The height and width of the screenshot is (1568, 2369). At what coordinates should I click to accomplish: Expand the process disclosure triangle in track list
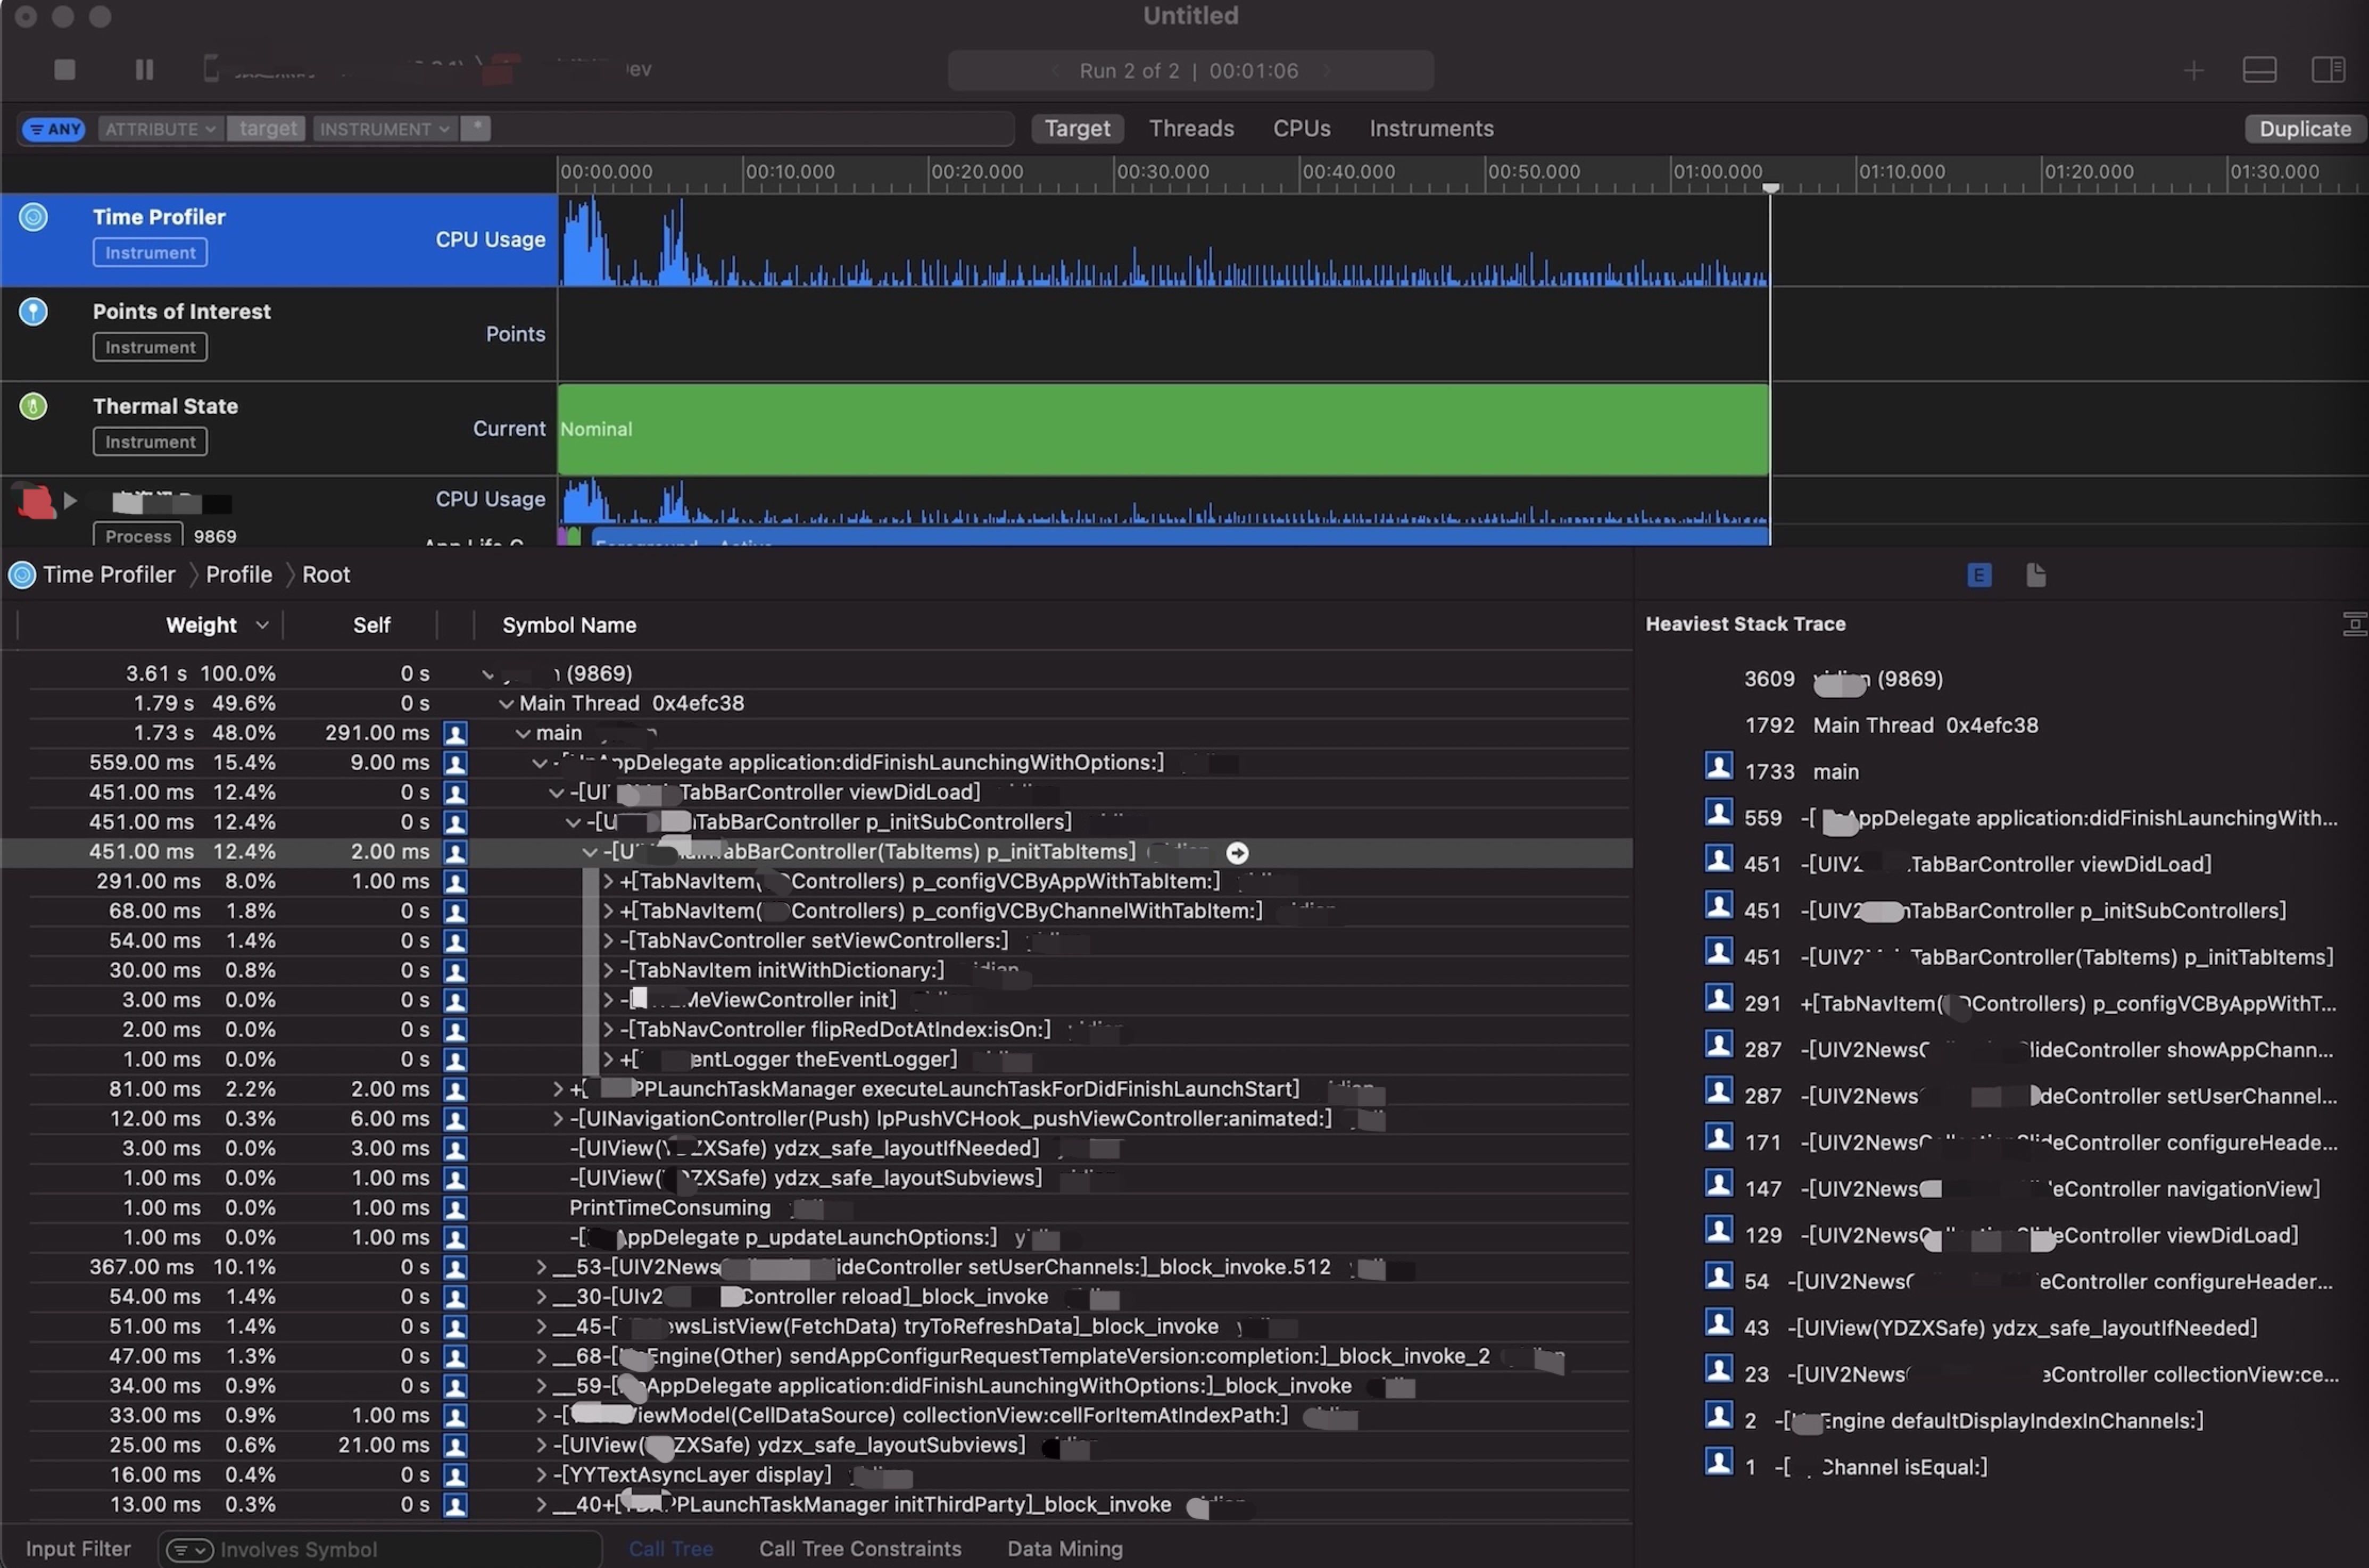[x=70, y=500]
